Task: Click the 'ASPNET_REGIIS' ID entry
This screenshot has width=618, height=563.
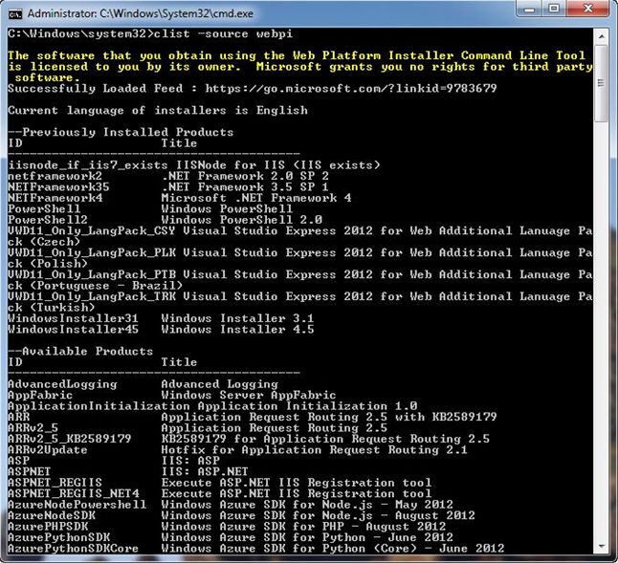Action: point(55,483)
